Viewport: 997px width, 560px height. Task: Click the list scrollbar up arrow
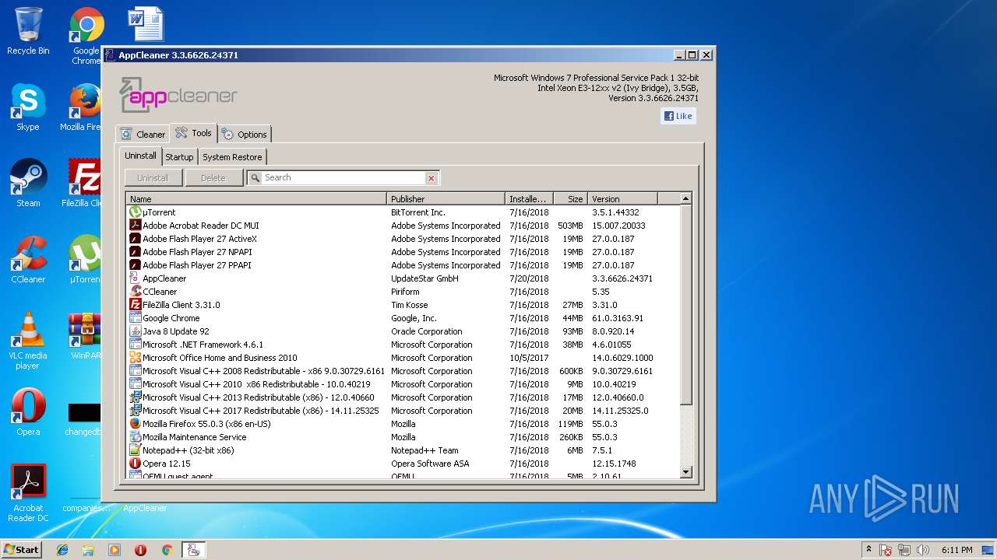[685, 199]
